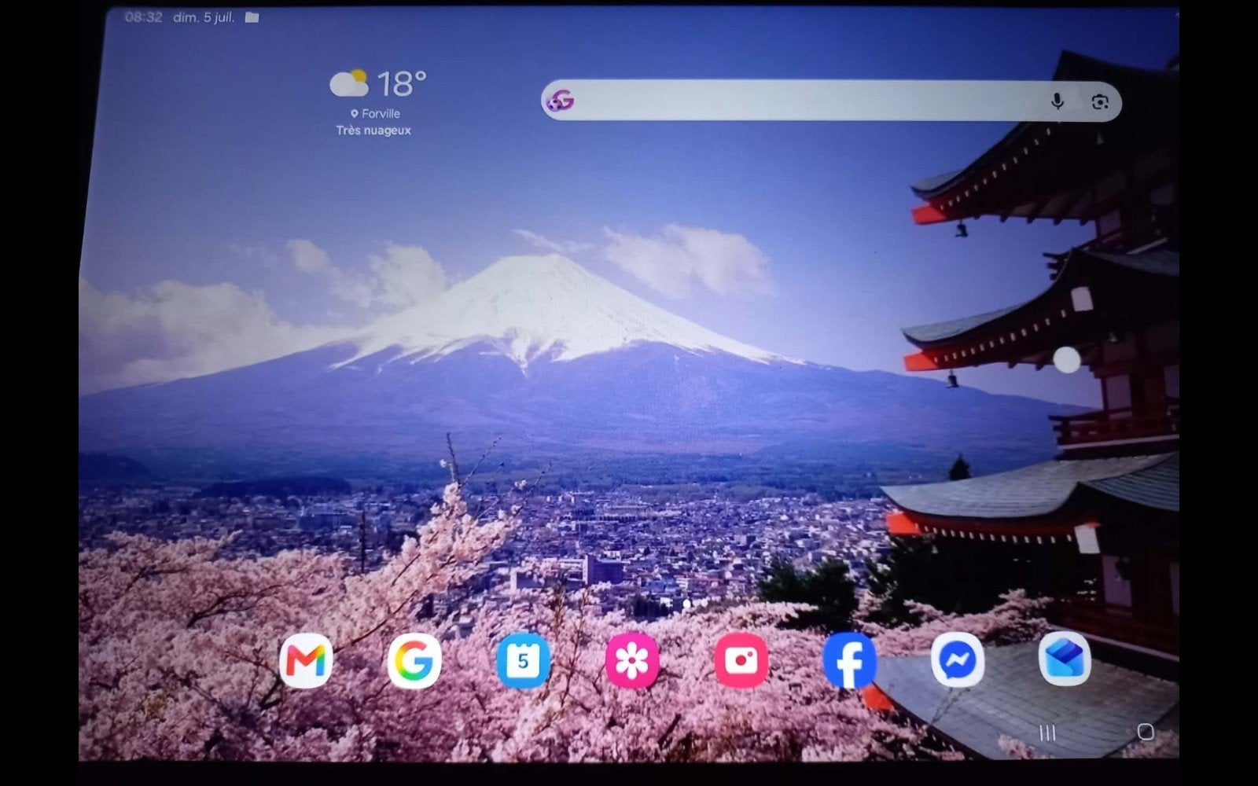This screenshot has height=786, width=1258.
Task: Open the Gallery flower app
Action: pyautogui.click(x=632, y=660)
